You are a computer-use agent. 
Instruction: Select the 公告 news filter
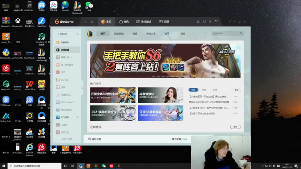tap(215, 90)
